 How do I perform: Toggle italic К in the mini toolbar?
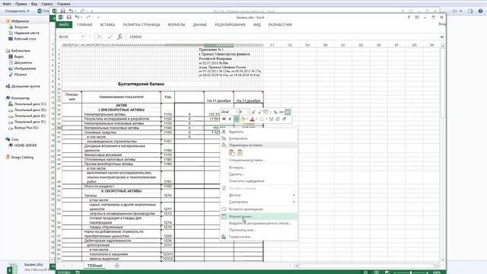[x=230, y=119]
